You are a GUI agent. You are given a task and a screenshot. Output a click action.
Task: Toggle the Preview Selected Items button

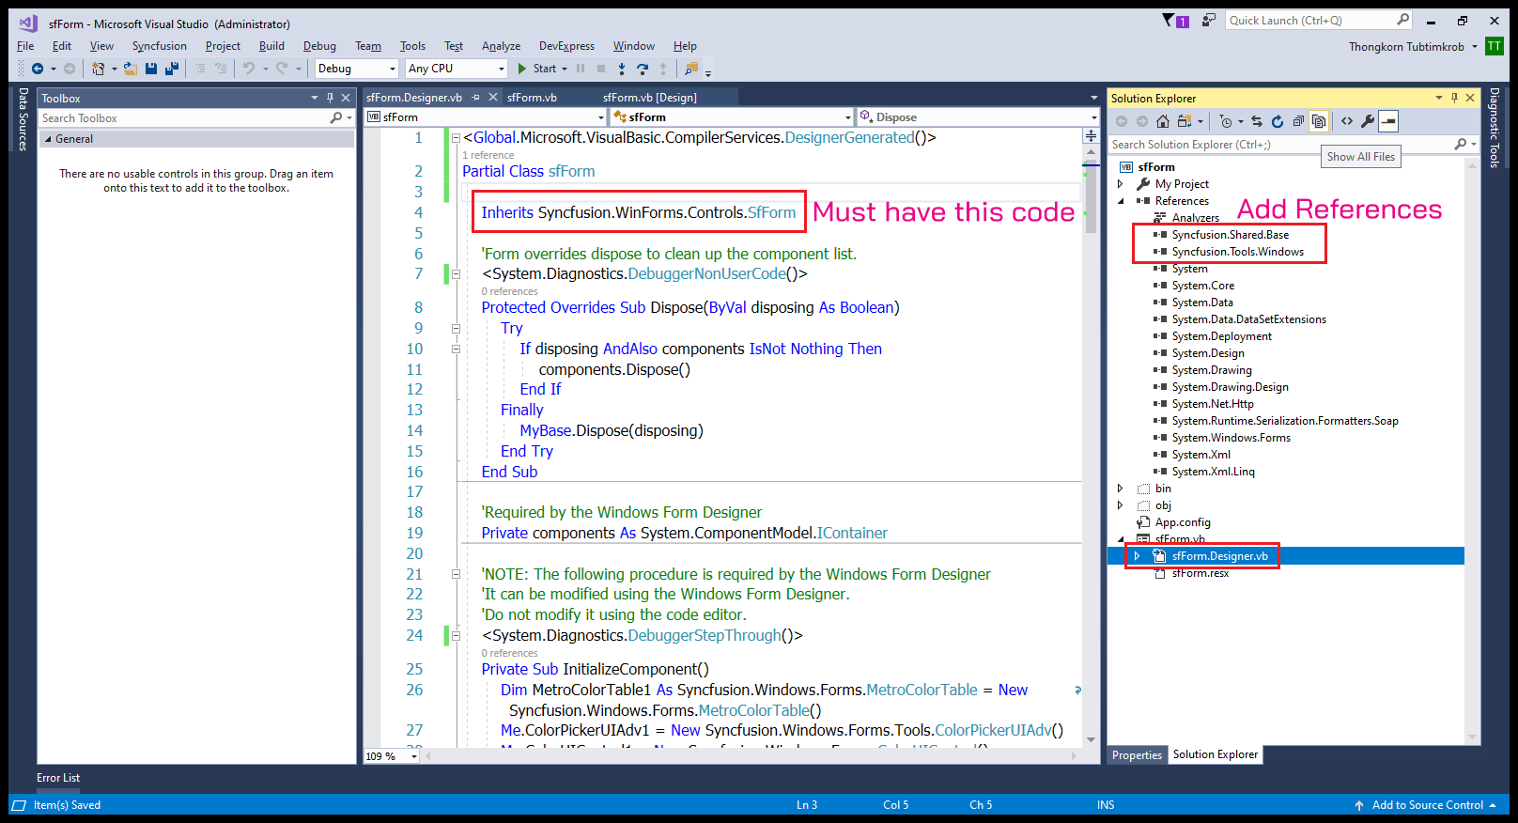pos(1388,121)
